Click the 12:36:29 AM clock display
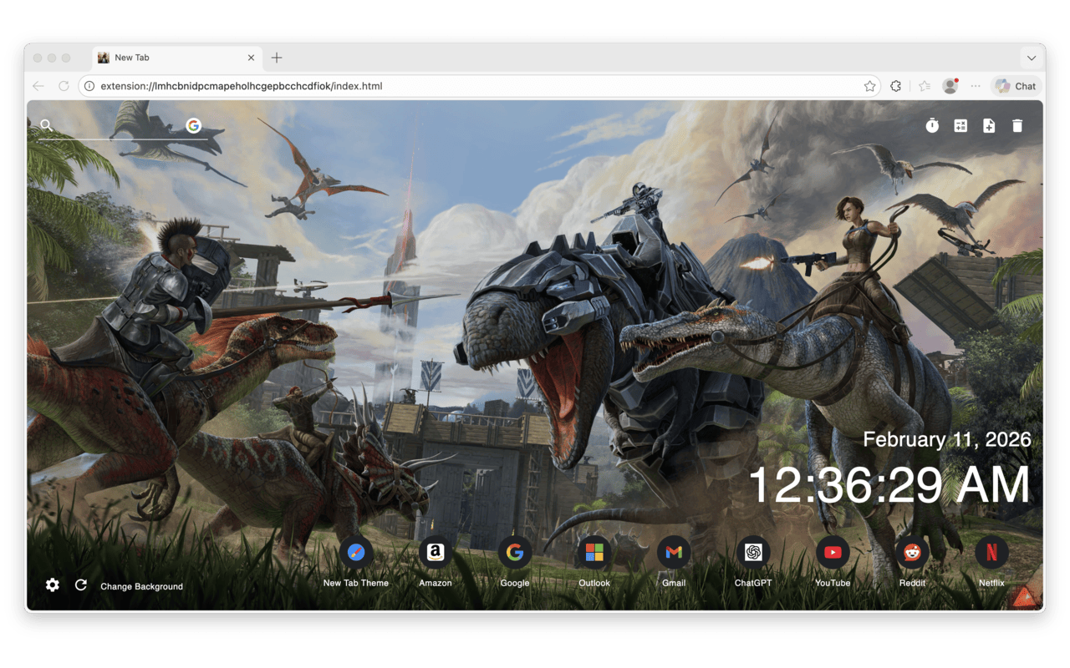1070x668 pixels. pos(889,484)
